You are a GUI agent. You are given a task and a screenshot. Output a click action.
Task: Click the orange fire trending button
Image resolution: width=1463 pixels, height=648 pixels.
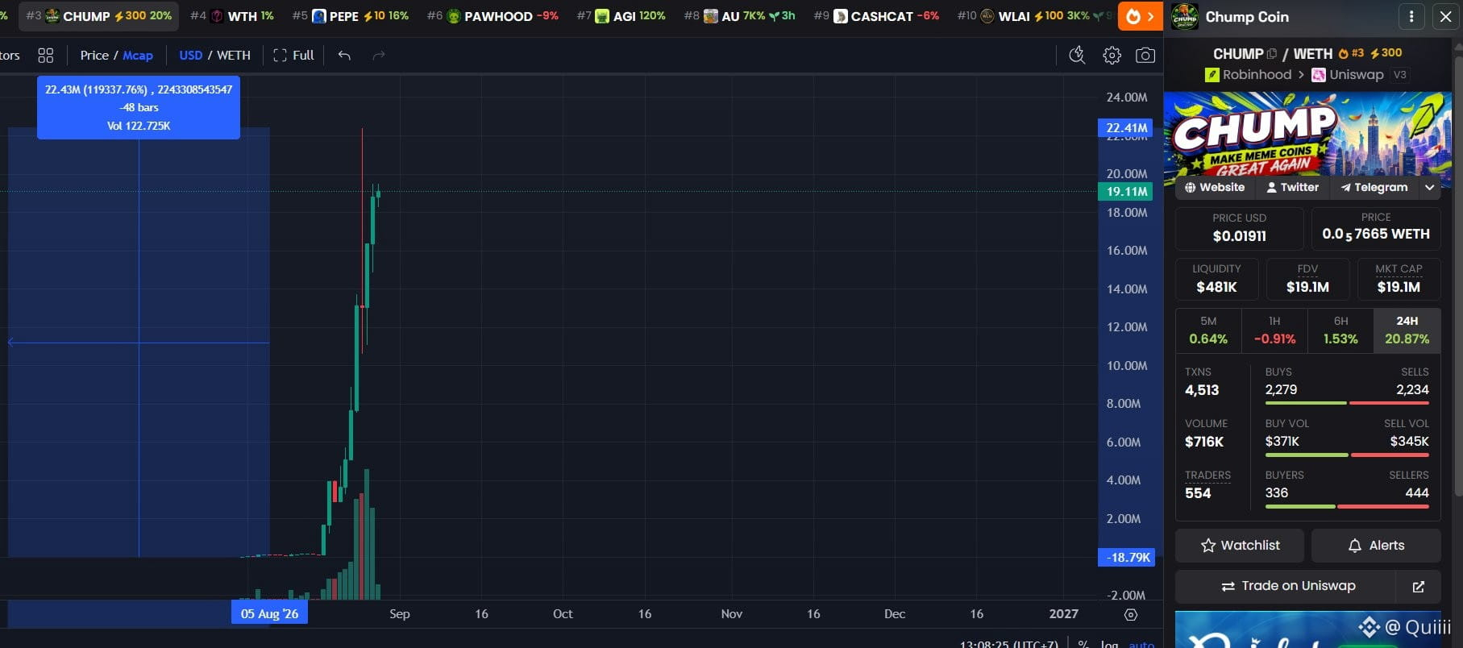click(1140, 16)
